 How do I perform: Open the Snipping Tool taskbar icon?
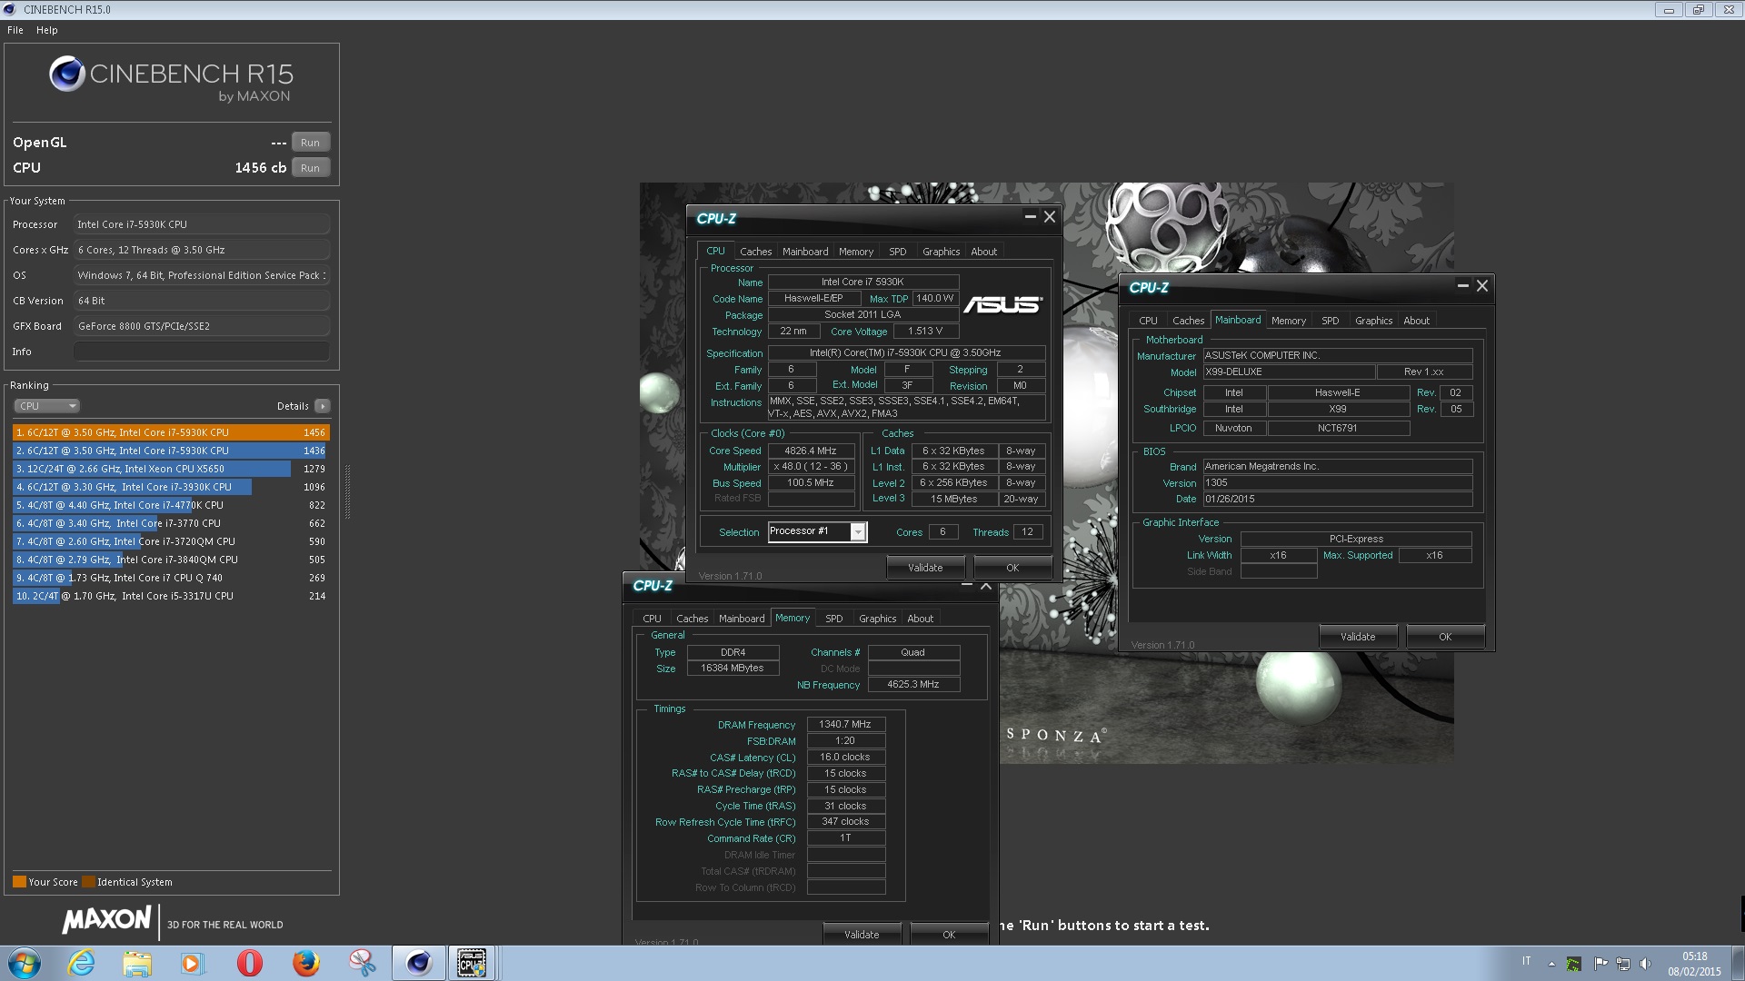pyautogui.click(x=362, y=963)
